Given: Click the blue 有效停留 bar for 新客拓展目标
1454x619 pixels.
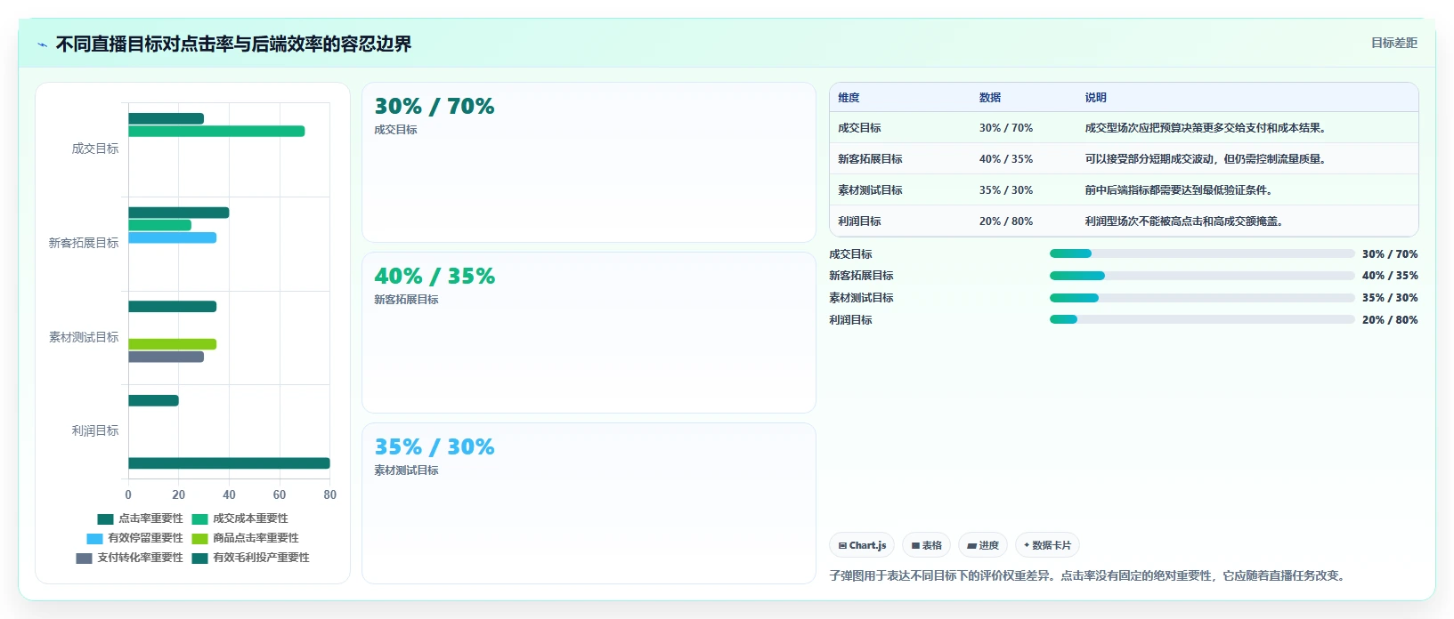Looking at the screenshot, I should coord(173,237).
